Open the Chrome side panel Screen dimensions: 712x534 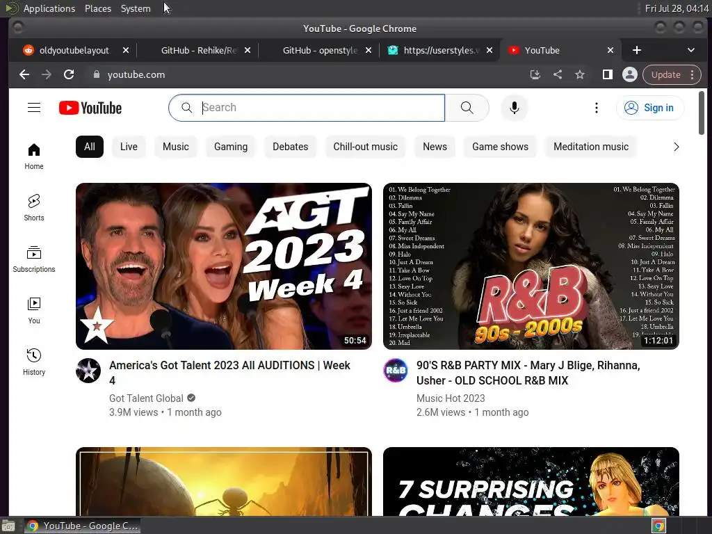608,74
